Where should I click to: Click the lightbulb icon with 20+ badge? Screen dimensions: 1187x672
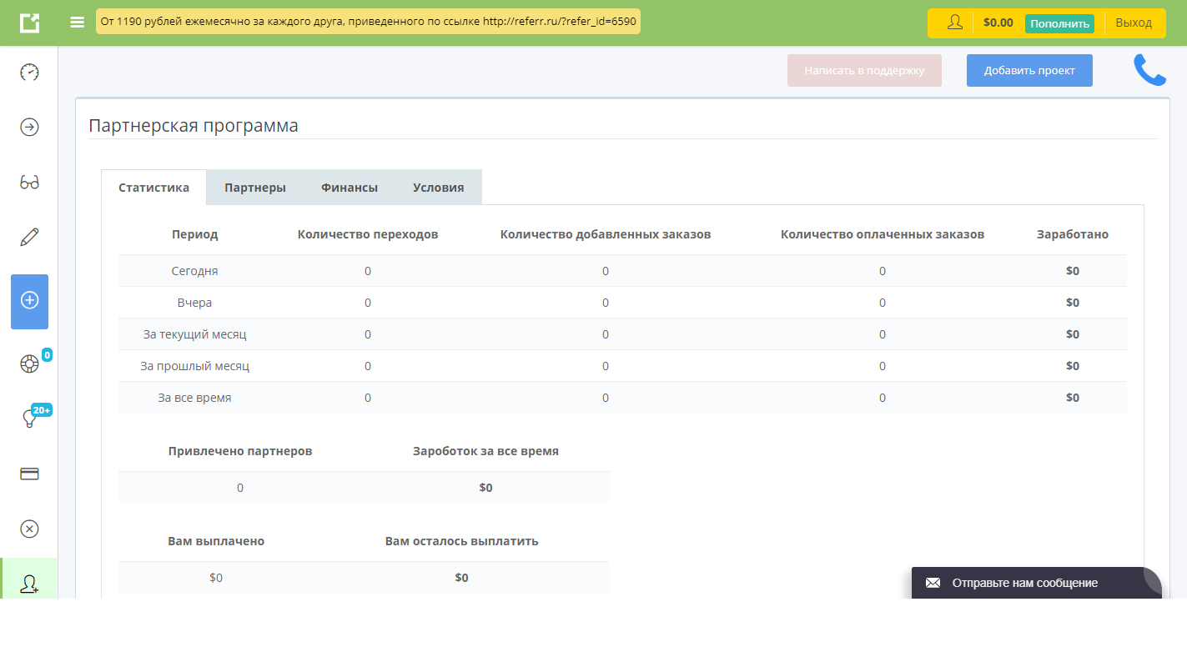click(29, 417)
